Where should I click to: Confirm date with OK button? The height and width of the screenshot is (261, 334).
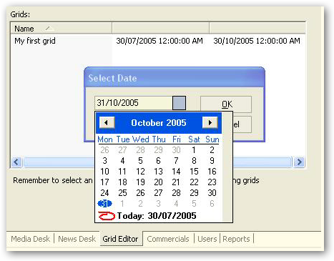[226, 104]
